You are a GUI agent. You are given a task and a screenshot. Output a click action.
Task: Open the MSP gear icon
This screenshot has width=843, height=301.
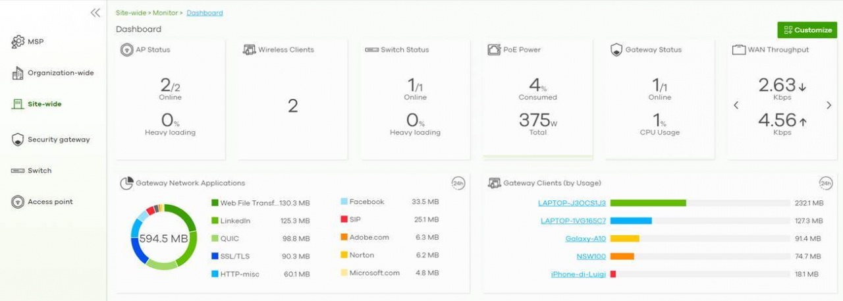18,42
